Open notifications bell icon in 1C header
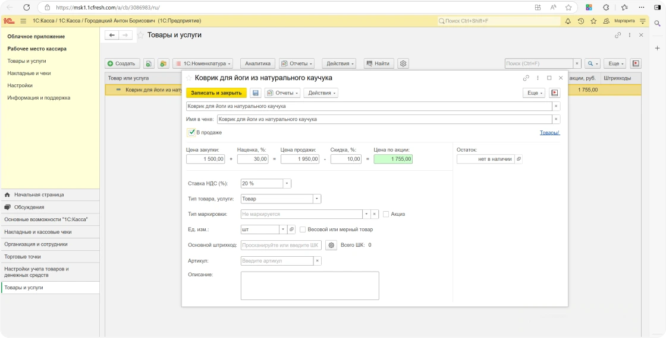 pyautogui.click(x=568, y=21)
